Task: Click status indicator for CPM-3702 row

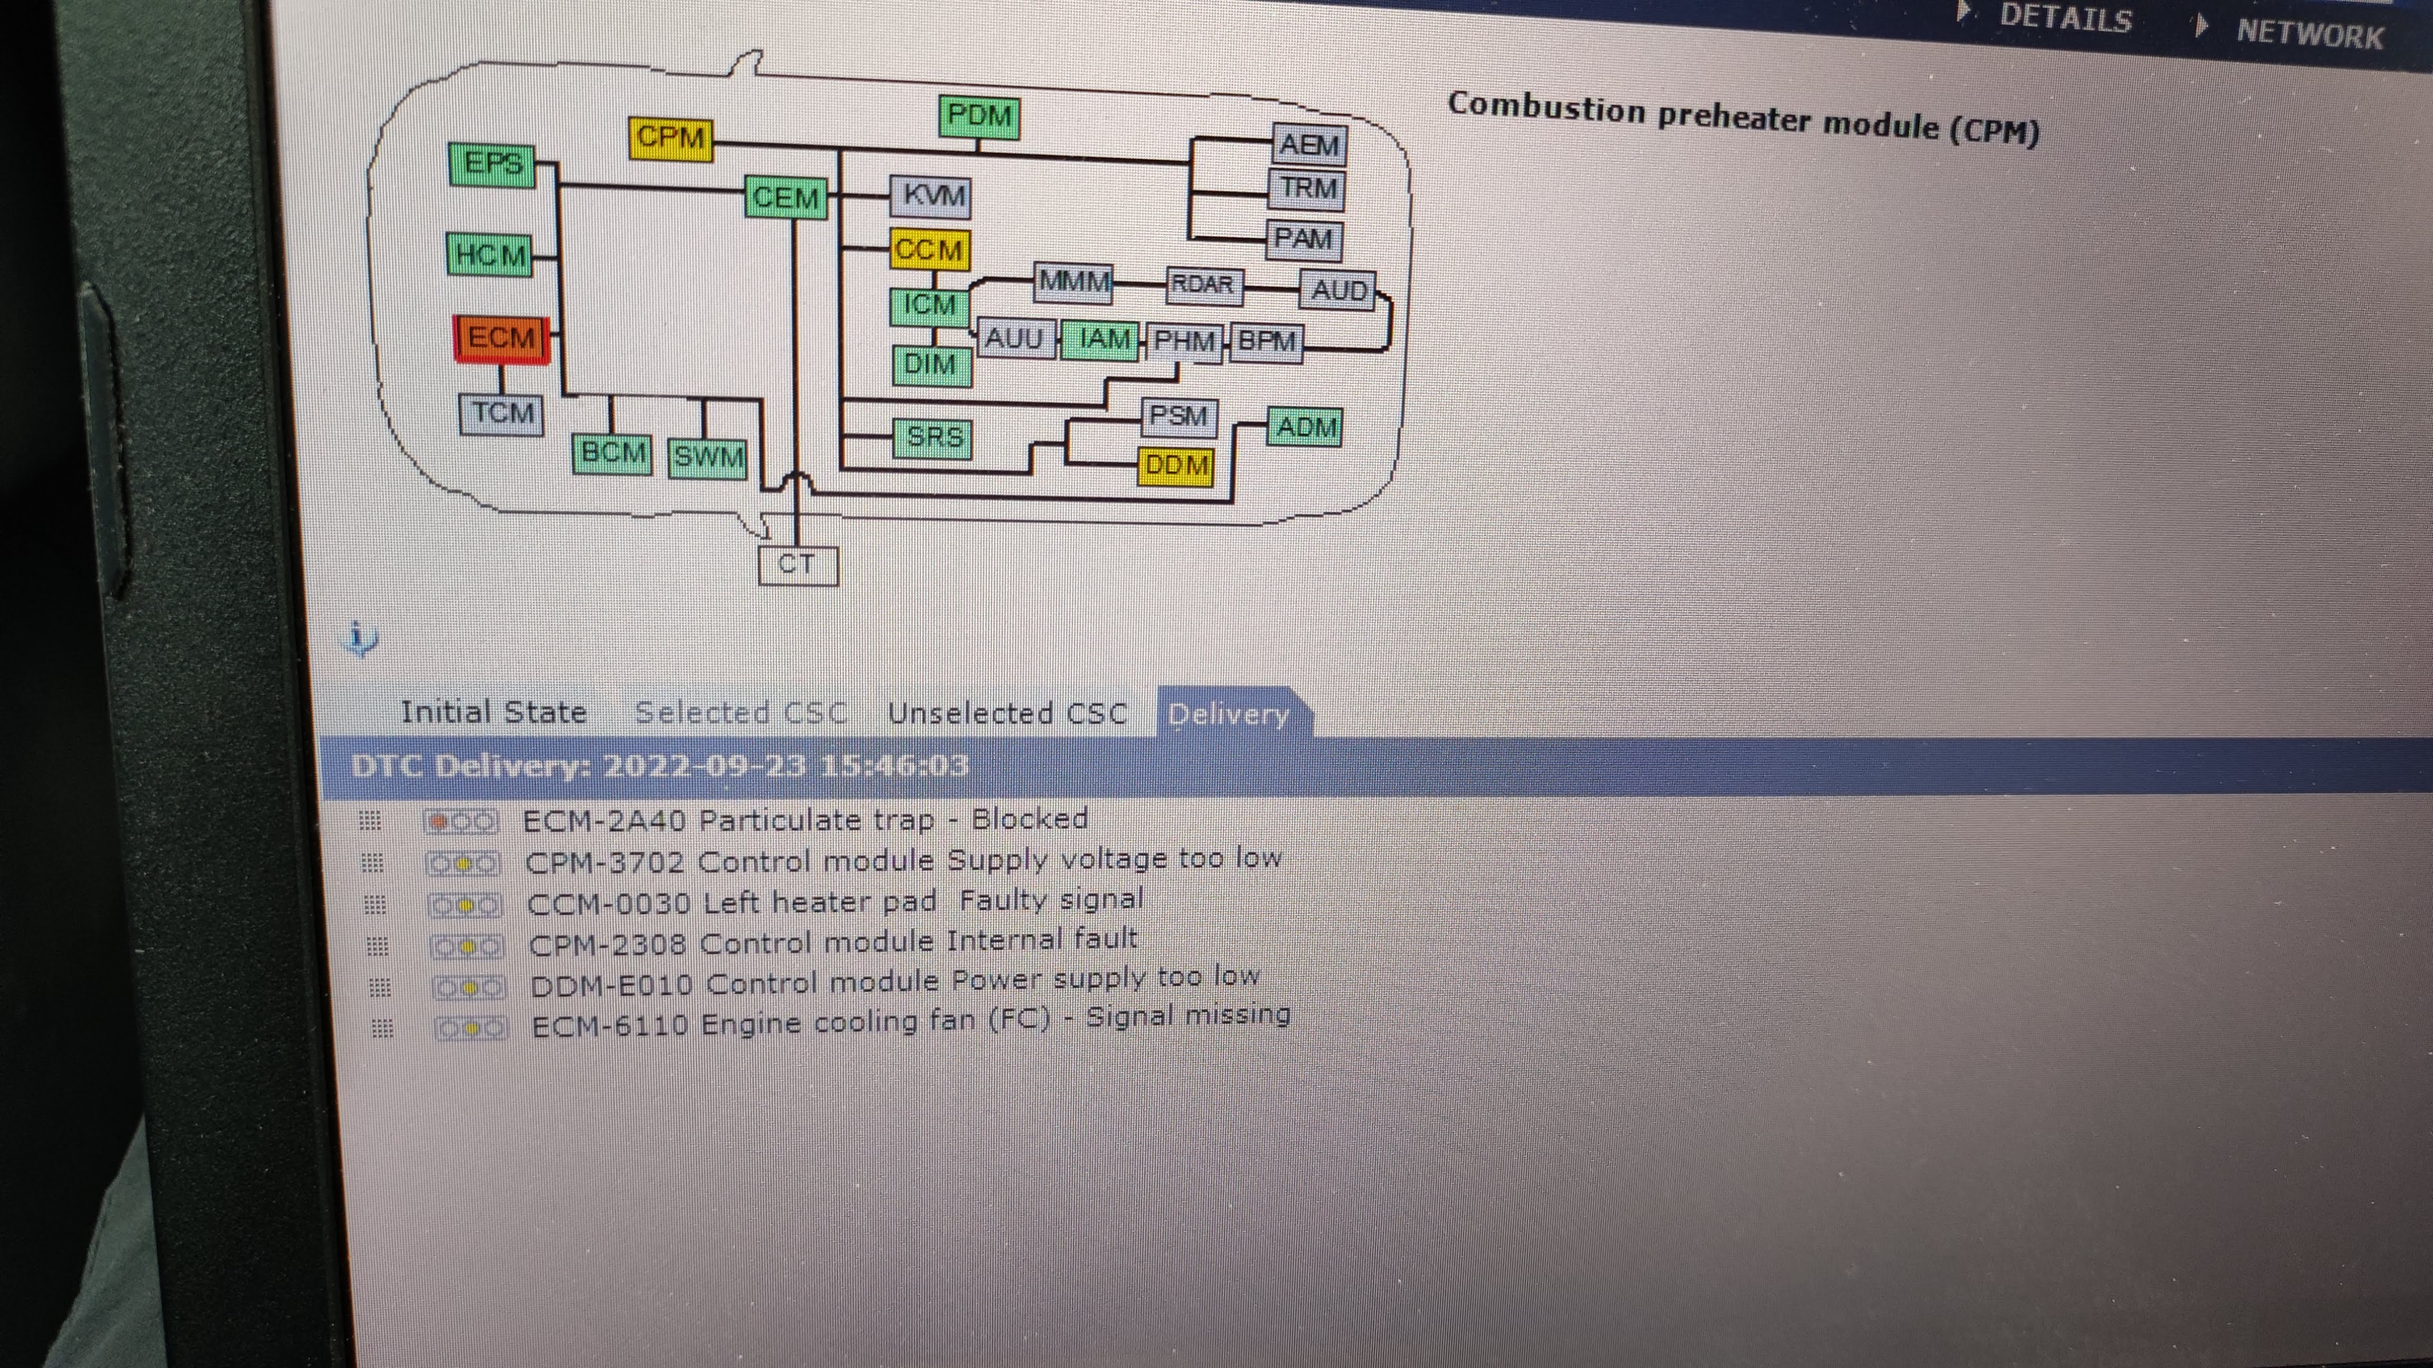Action: tap(463, 864)
